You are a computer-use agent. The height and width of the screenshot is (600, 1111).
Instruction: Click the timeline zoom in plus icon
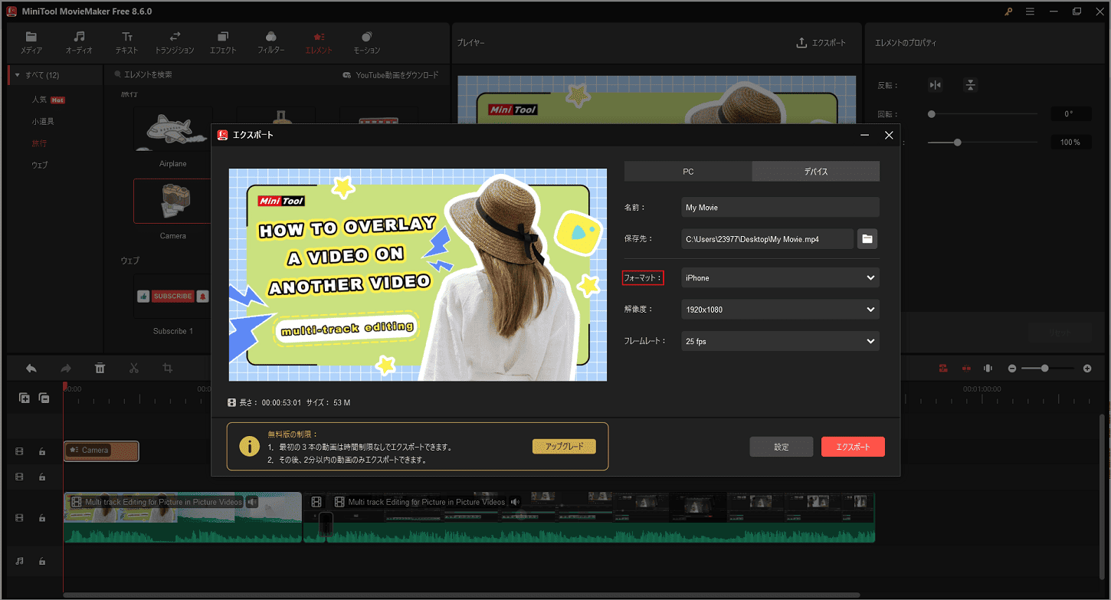1087,369
